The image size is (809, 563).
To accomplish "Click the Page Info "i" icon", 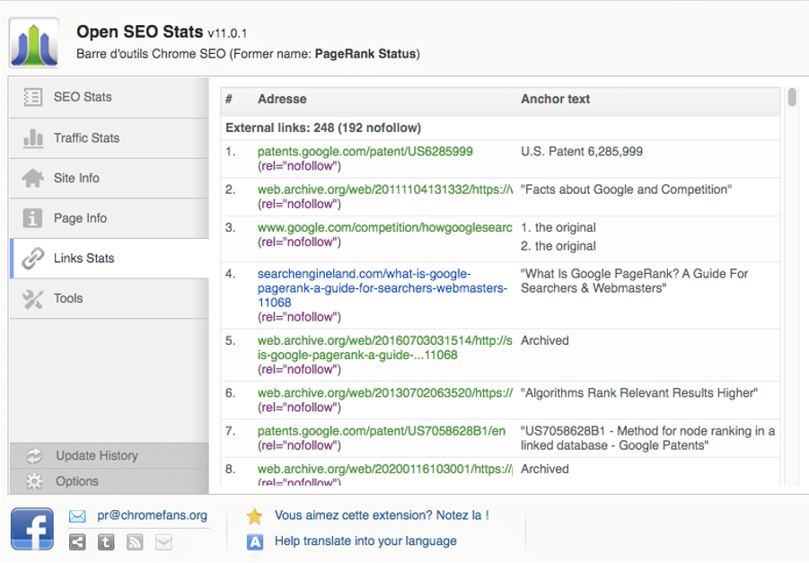I will (x=32, y=218).
